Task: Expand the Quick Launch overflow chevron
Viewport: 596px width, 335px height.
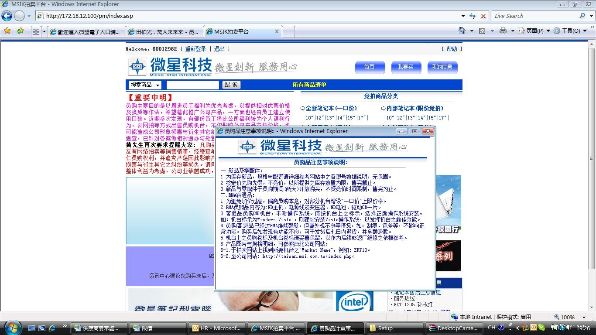Action: pos(65,326)
